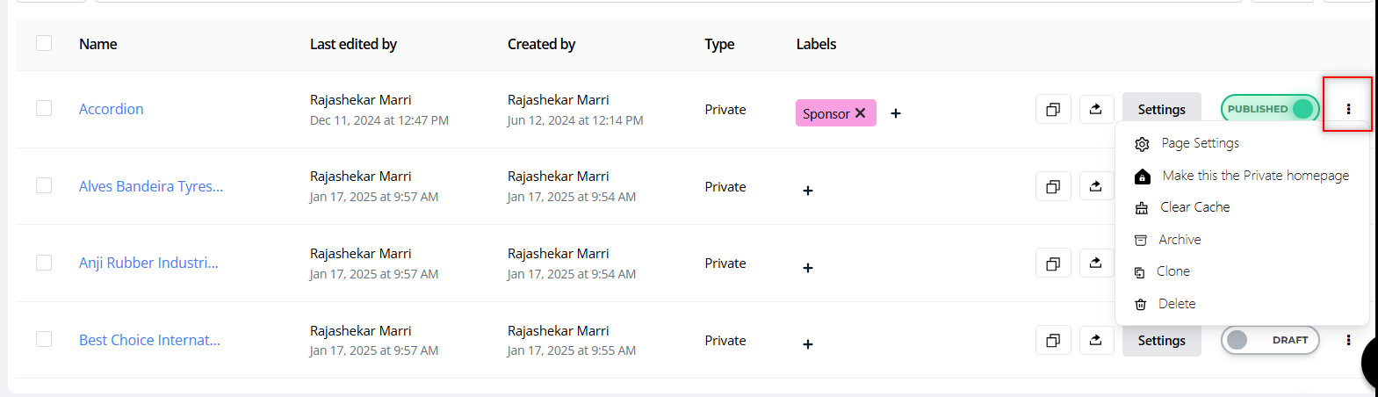Remove the Sponsor label with X
The width and height of the screenshot is (1378, 397).
click(x=861, y=113)
